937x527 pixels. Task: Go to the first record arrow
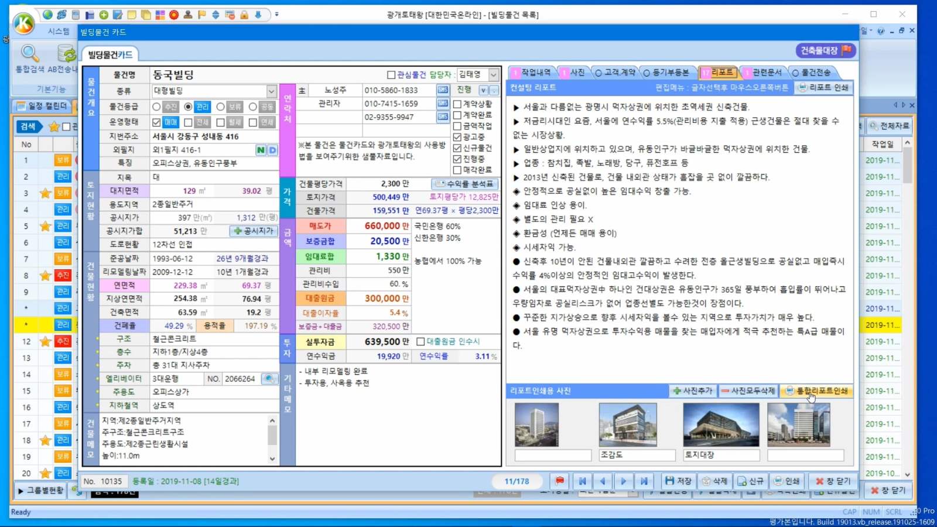point(582,481)
